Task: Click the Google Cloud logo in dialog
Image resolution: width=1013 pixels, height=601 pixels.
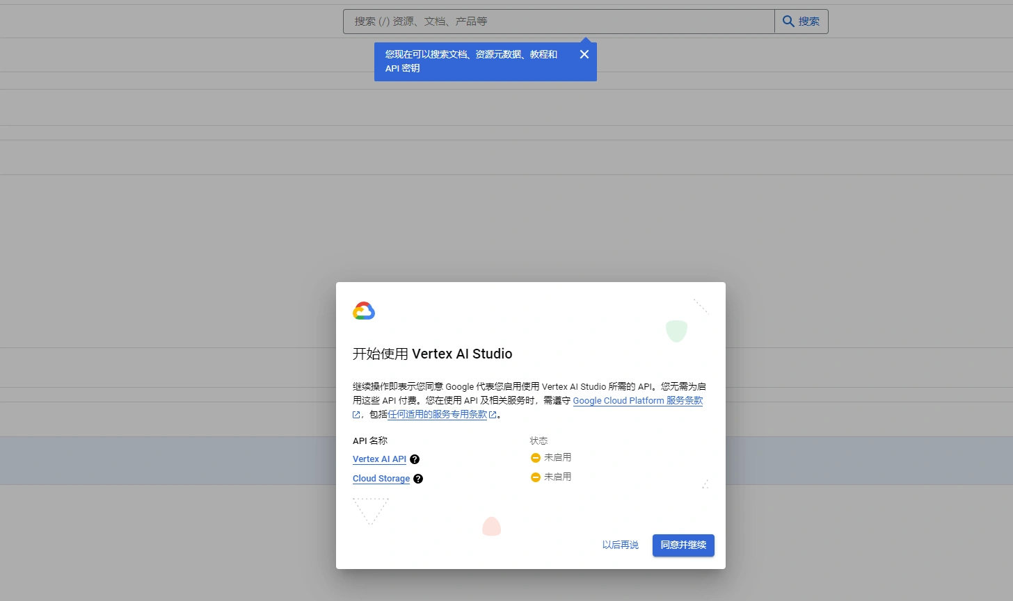Action: click(364, 311)
